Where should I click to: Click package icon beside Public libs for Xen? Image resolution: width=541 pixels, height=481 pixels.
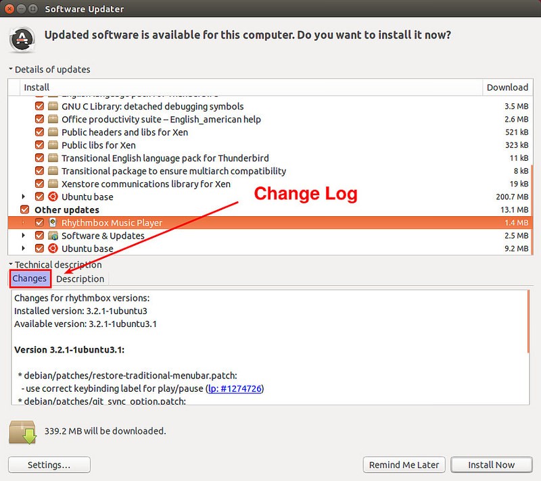[53, 145]
